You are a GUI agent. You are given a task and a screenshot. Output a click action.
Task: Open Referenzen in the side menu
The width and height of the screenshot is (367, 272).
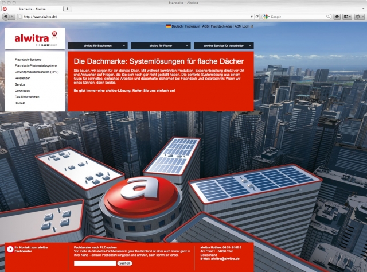(22, 78)
